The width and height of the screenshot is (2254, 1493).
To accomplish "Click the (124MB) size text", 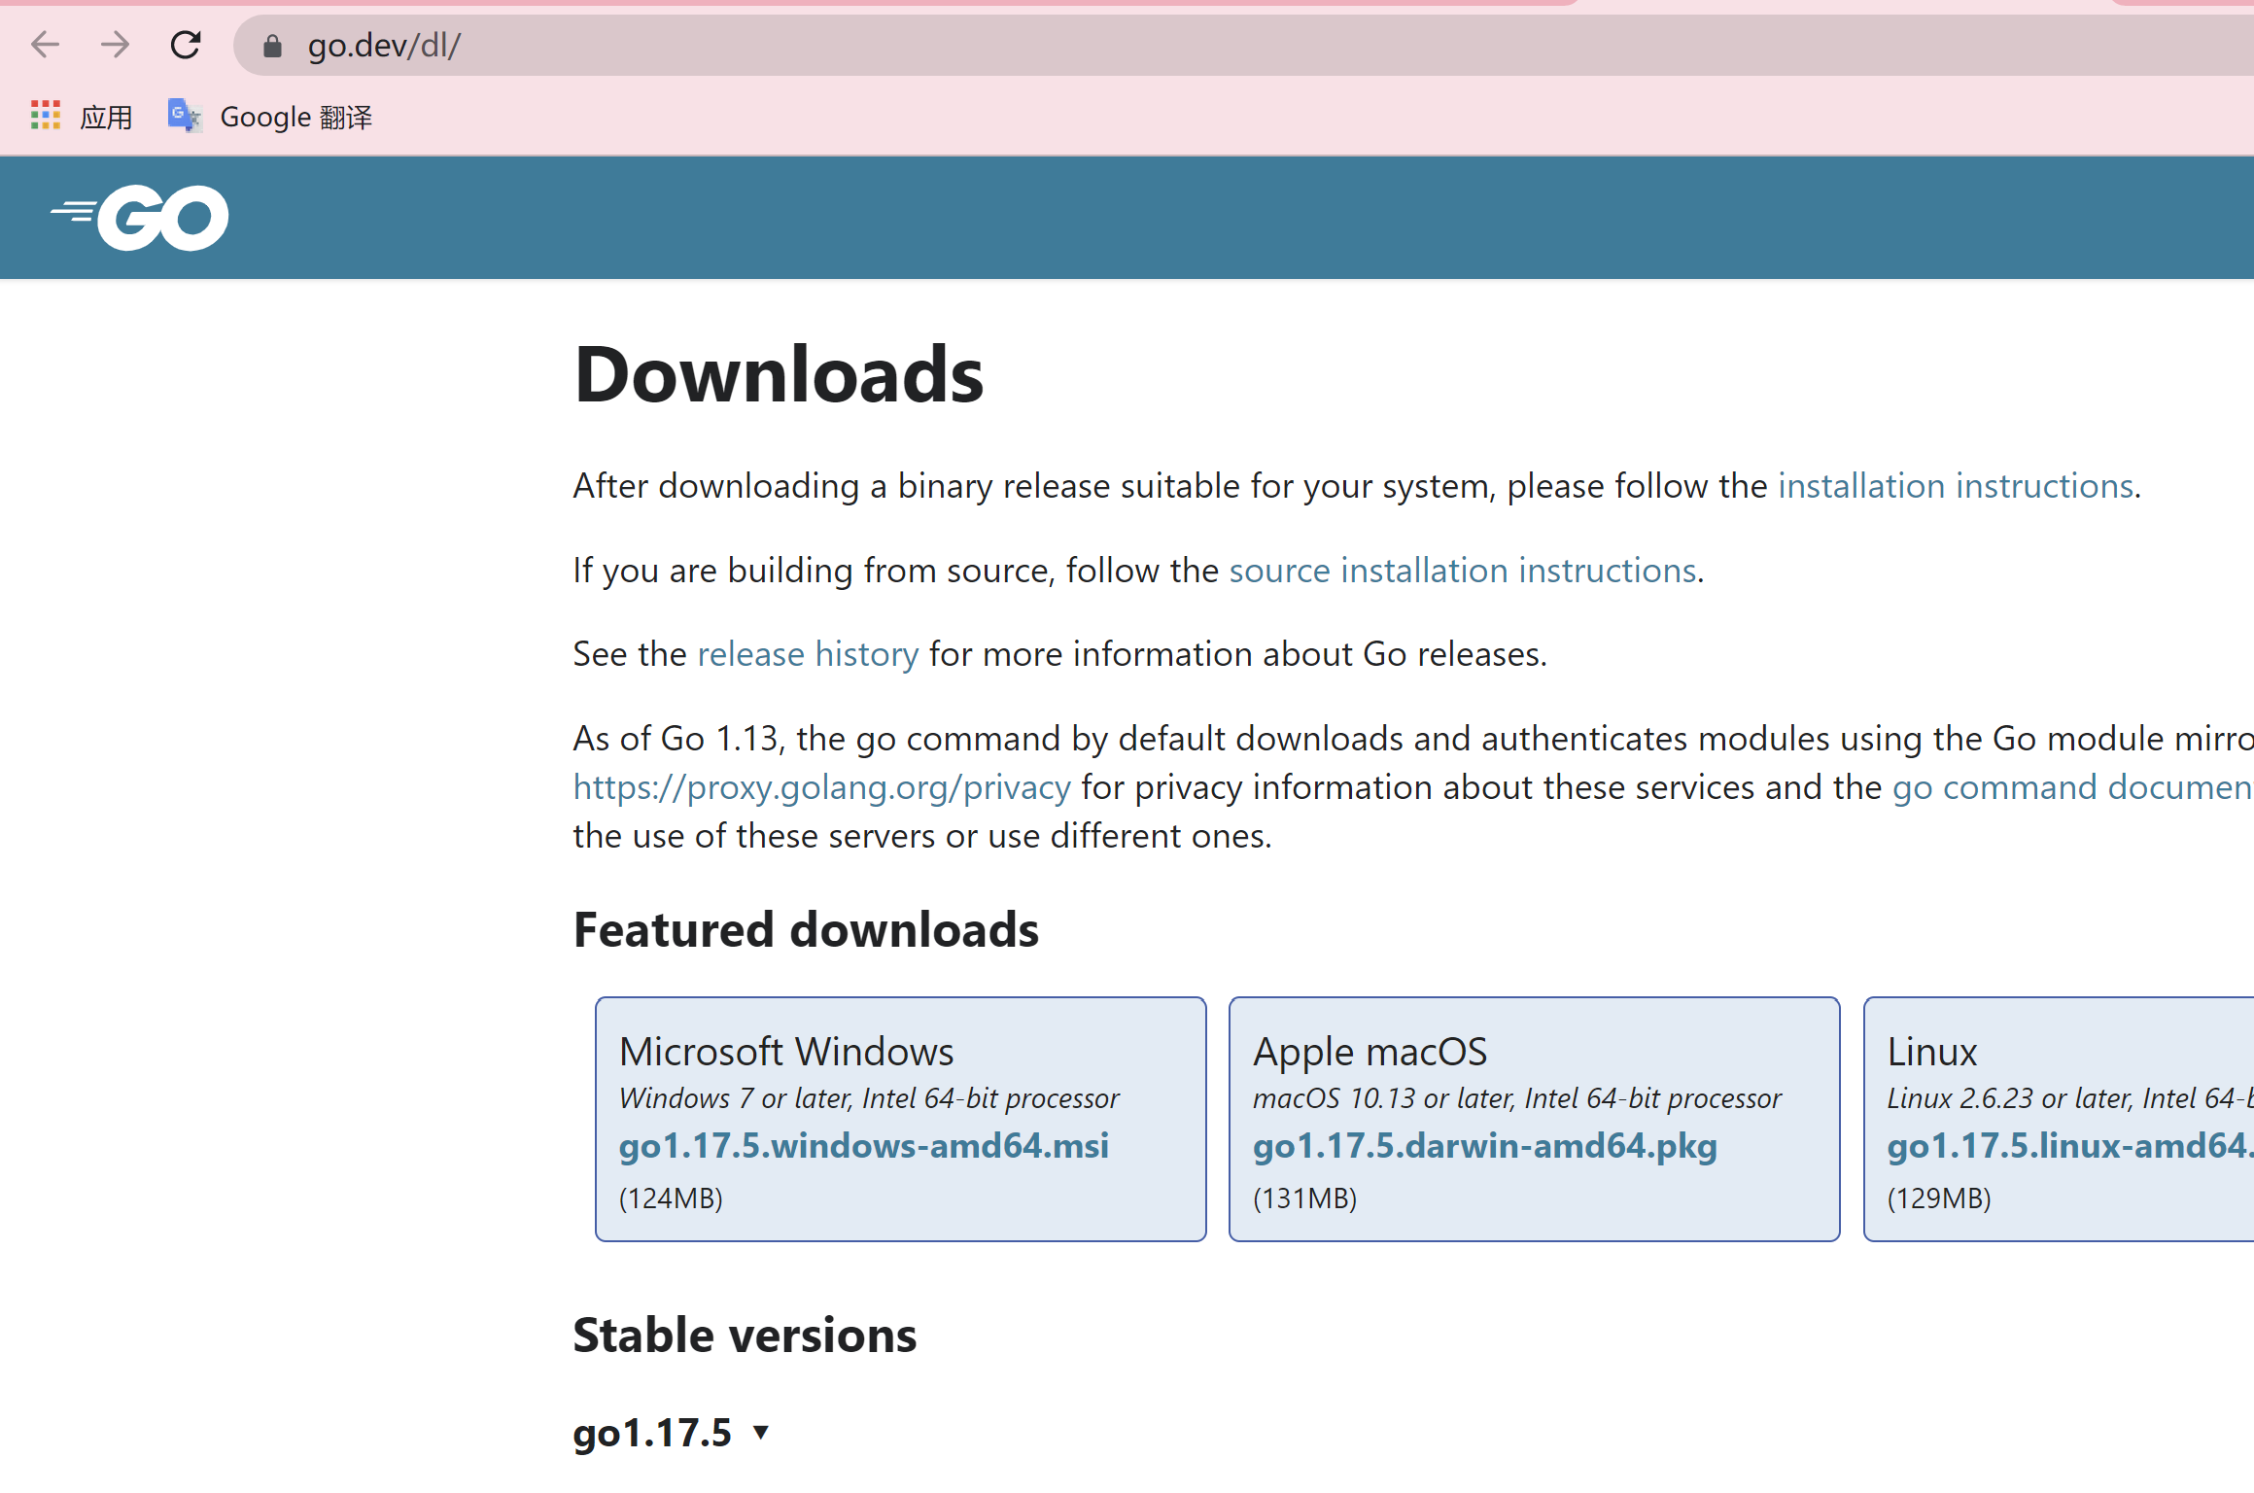I will (671, 1198).
